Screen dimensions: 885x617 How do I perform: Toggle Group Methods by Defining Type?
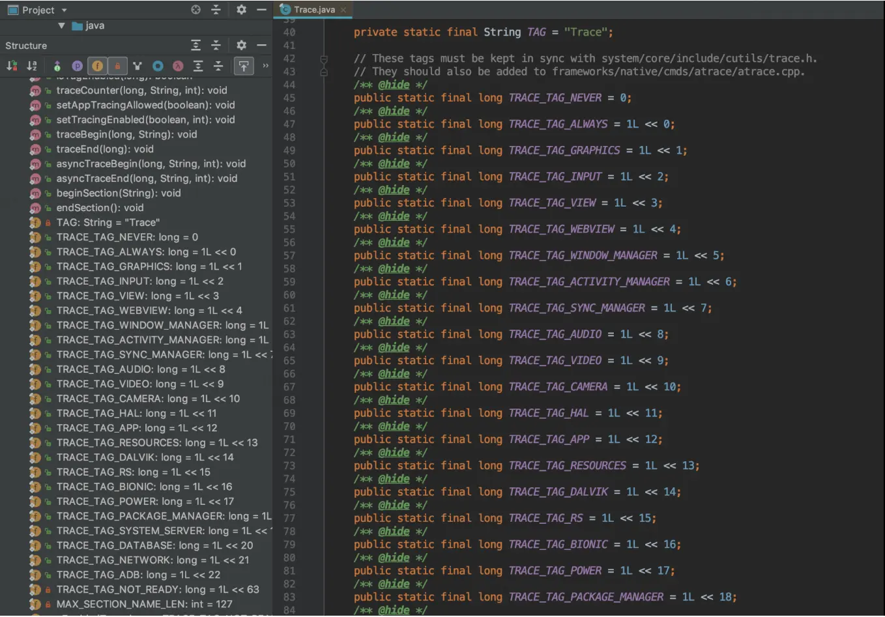[57, 66]
